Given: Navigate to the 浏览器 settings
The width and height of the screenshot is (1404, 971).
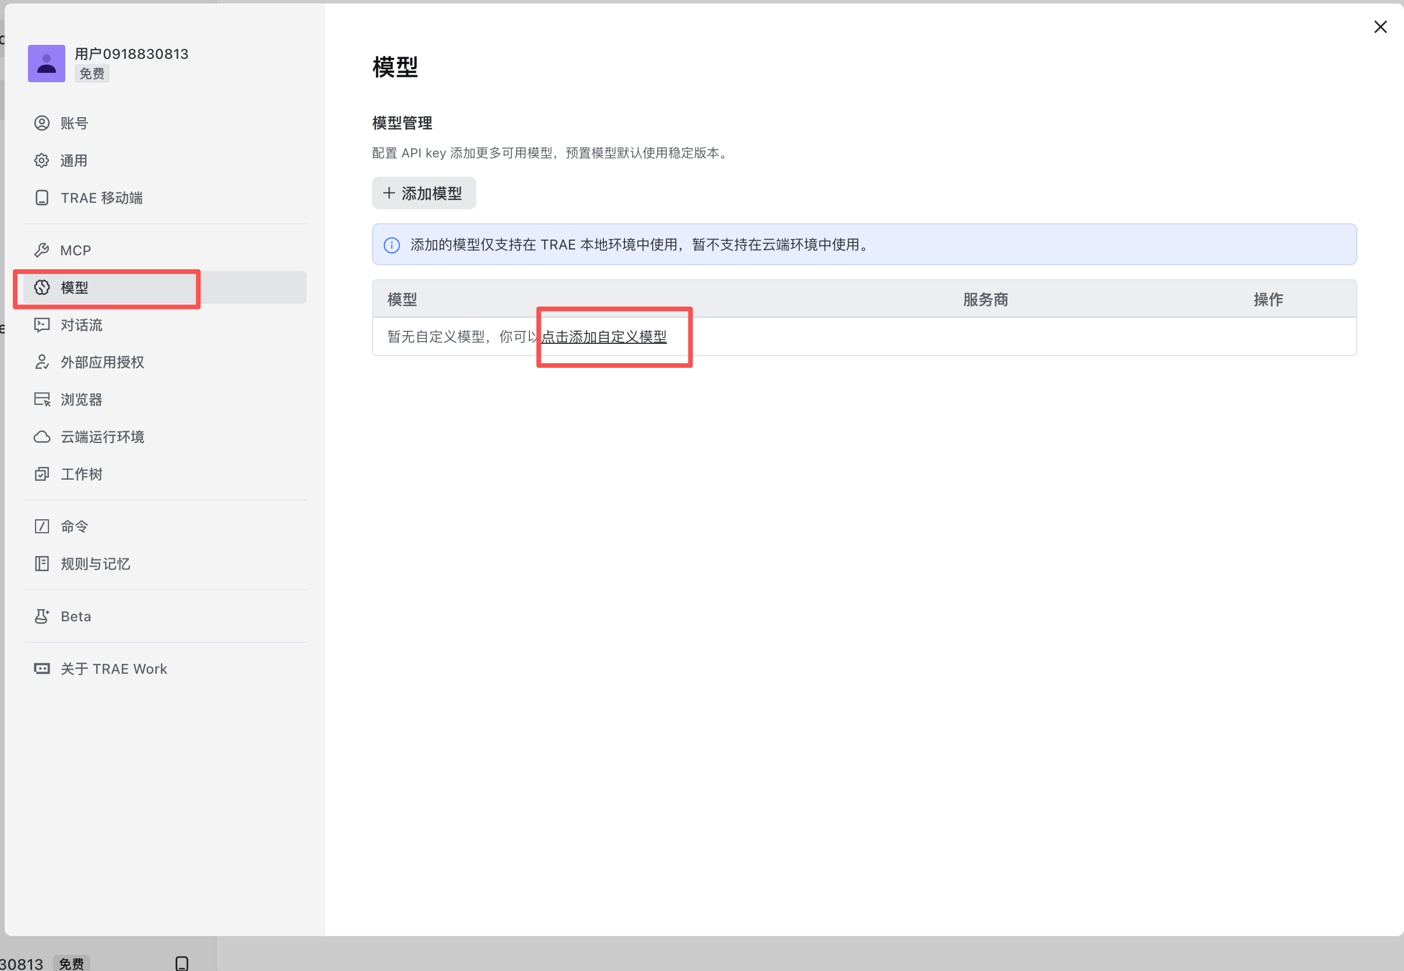Looking at the screenshot, I should click(x=164, y=400).
